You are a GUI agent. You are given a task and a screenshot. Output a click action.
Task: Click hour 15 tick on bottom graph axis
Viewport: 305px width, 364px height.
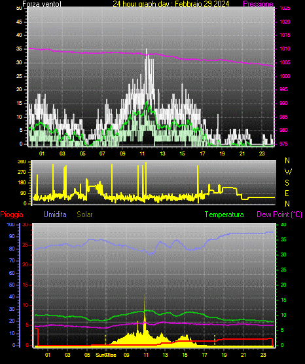coord(185,355)
